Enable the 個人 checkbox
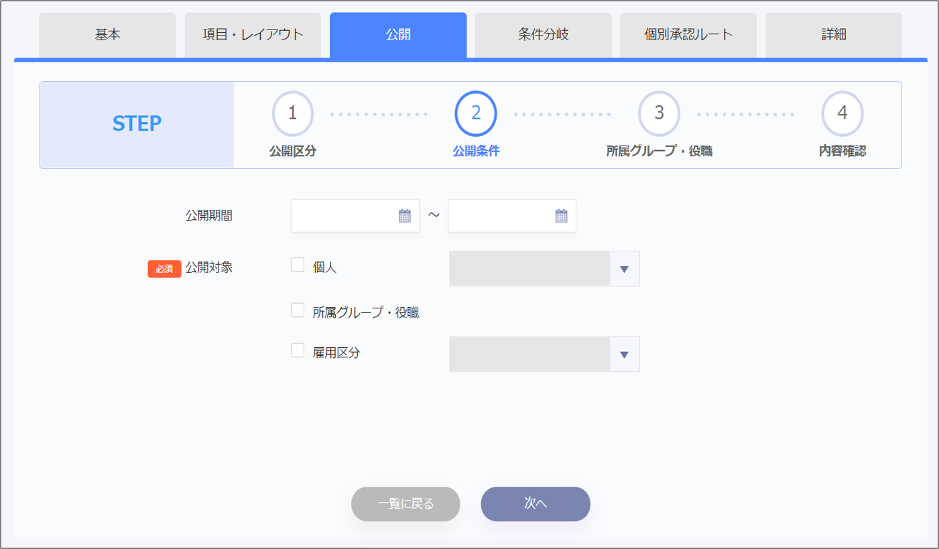The width and height of the screenshot is (939, 549). (x=298, y=265)
